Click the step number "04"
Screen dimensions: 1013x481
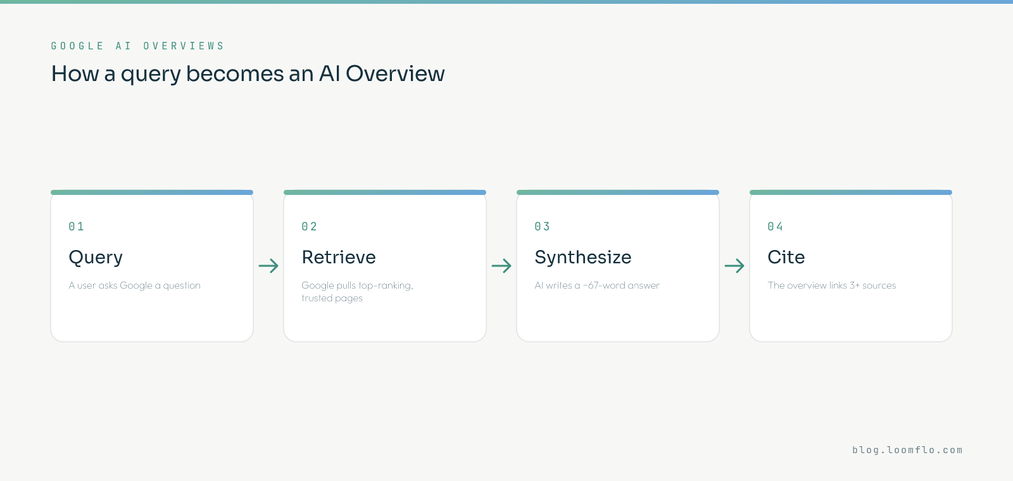pyautogui.click(x=776, y=227)
